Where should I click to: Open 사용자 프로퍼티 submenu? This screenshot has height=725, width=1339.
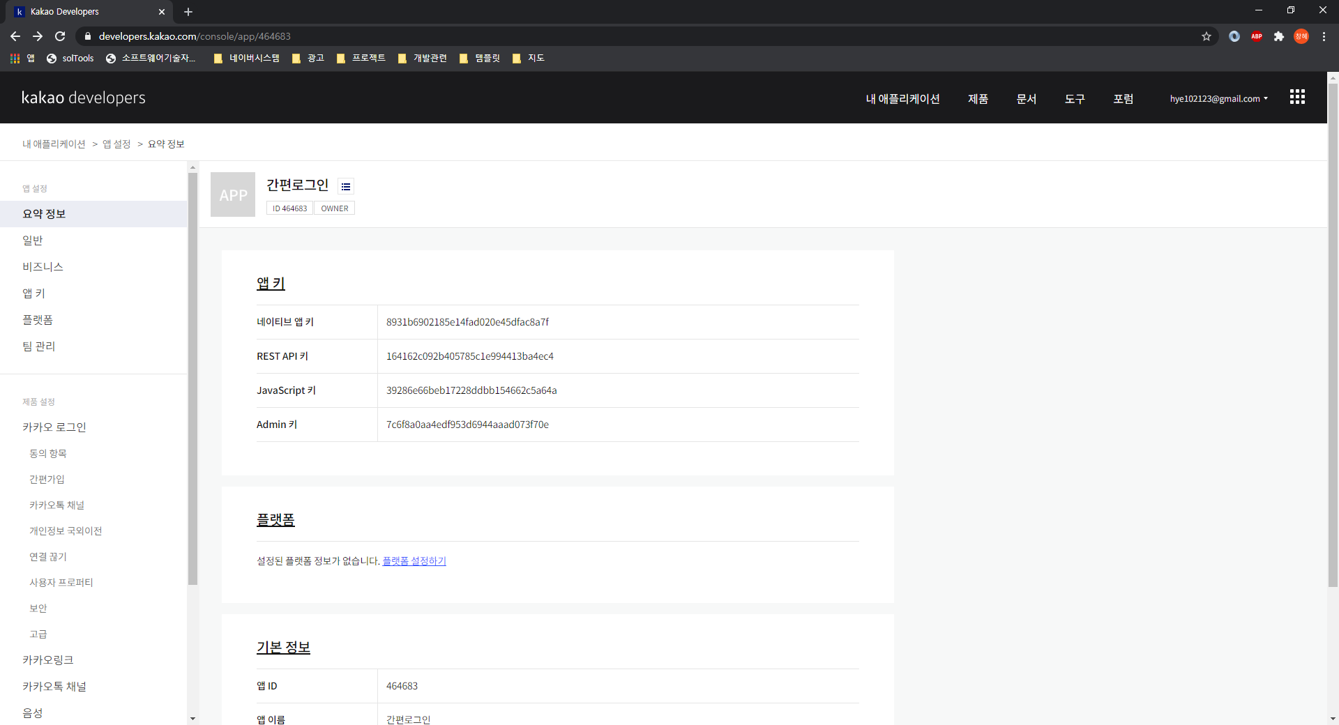[x=61, y=583]
